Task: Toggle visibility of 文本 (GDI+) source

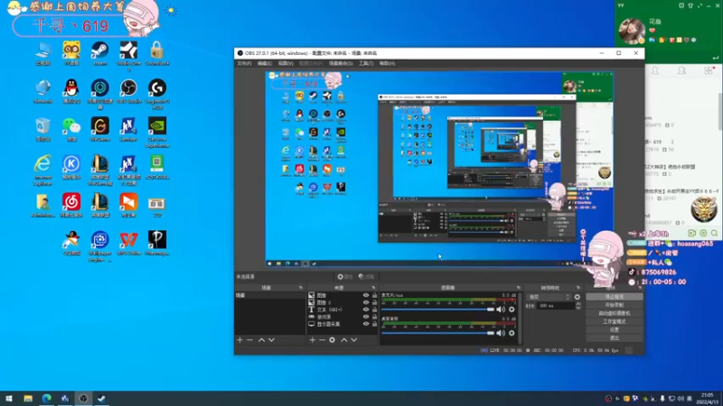Action: click(366, 309)
